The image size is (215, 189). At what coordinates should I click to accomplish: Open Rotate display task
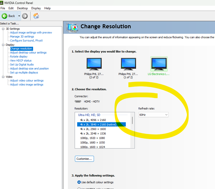click(x=19, y=56)
